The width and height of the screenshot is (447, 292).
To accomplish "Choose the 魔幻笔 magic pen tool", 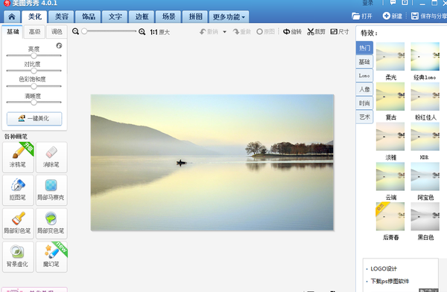I will coord(51,257).
